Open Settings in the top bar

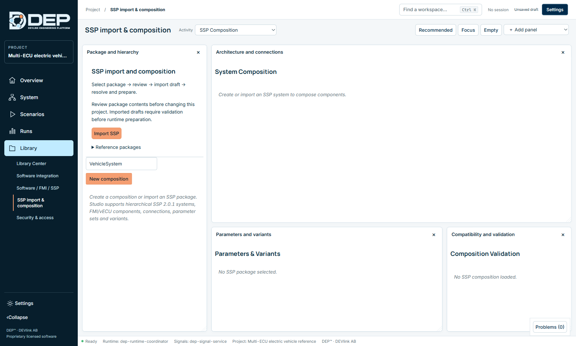click(x=555, y=10)
